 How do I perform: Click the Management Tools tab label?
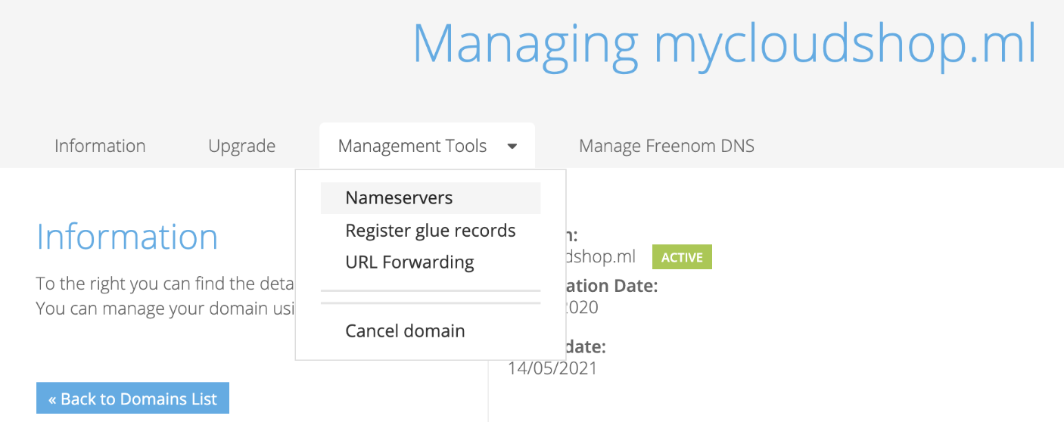pyautogui.click(x=412, y=146)
